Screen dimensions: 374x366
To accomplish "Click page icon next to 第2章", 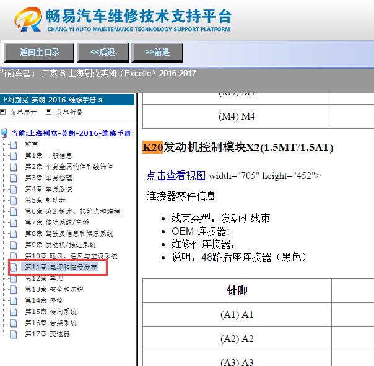I will click(14, 167).
